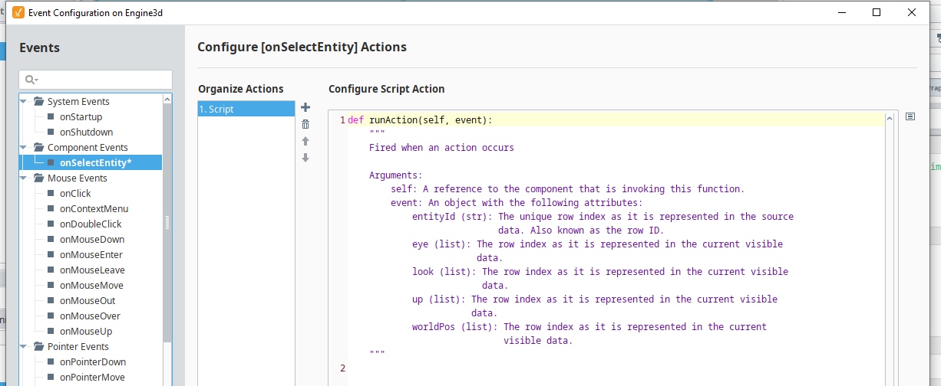Move action down with arrow icon
This screenshot has height=386, width=941.
[x=305, y=158]
